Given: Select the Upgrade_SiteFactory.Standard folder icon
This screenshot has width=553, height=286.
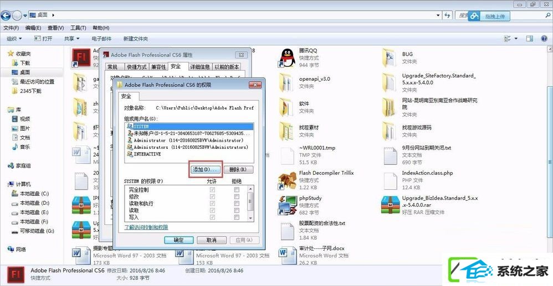Looking at the screenshot, I should (x=391, y=82).
